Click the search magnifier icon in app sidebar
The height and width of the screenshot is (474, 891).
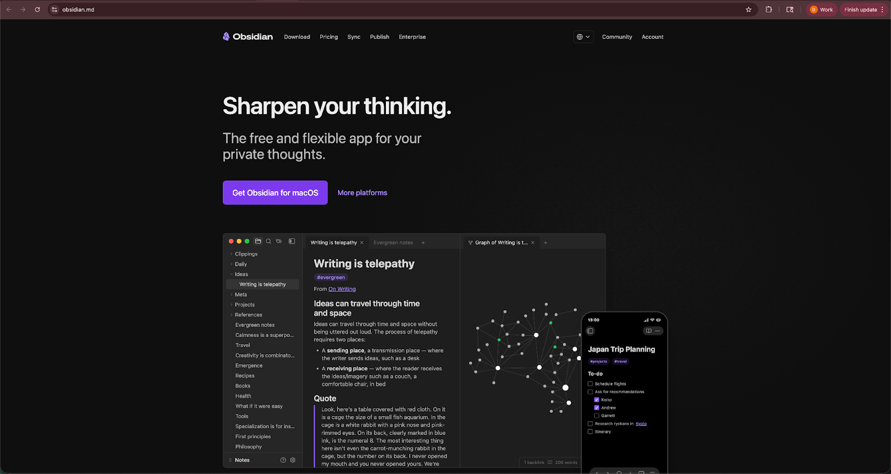pyautogui.click(x=268, y=241)
